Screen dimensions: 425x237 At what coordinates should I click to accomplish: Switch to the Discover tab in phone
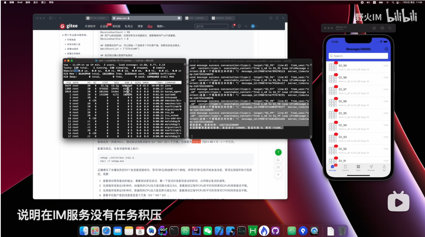(x=371, y=168)
